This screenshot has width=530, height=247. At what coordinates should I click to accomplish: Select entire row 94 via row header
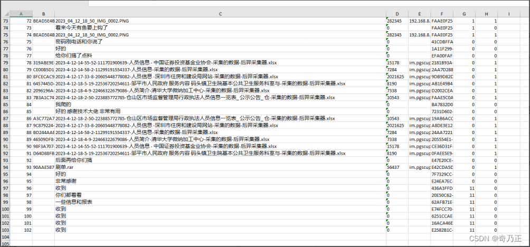pos(5,167)
